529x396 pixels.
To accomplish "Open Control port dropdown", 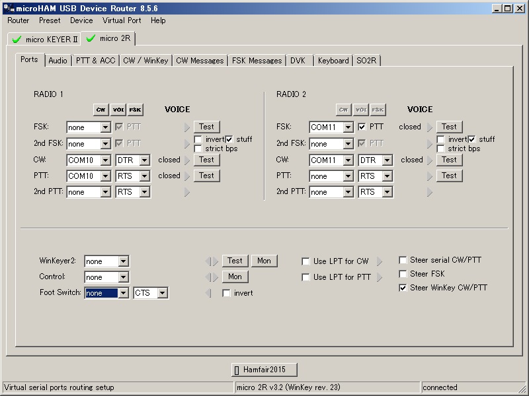I will tap(123, 277).
